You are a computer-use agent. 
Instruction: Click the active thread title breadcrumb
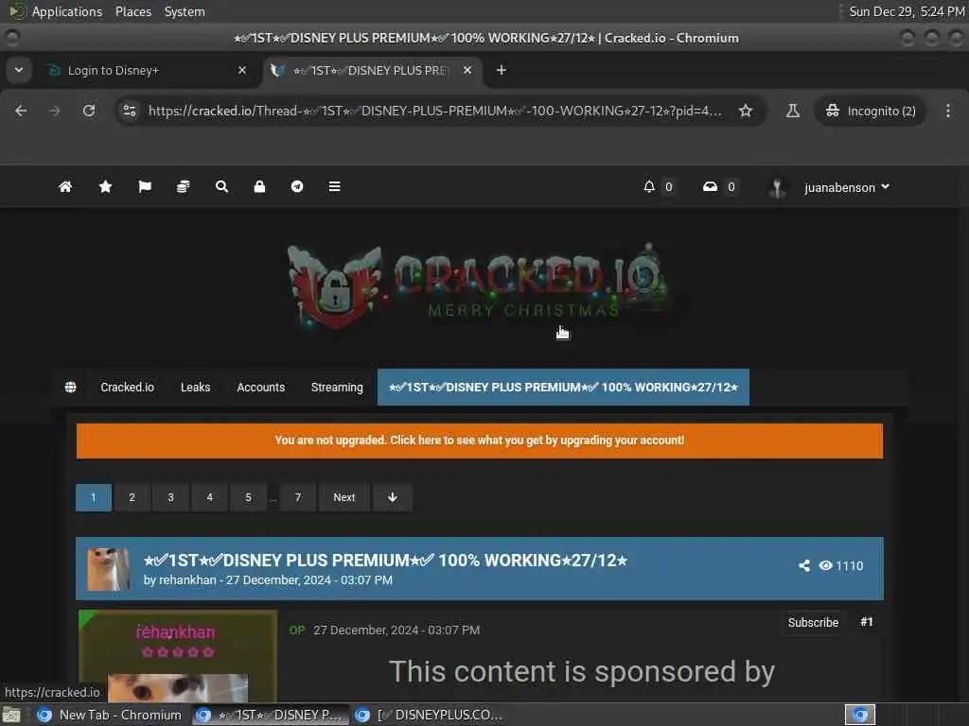[563, 387]
